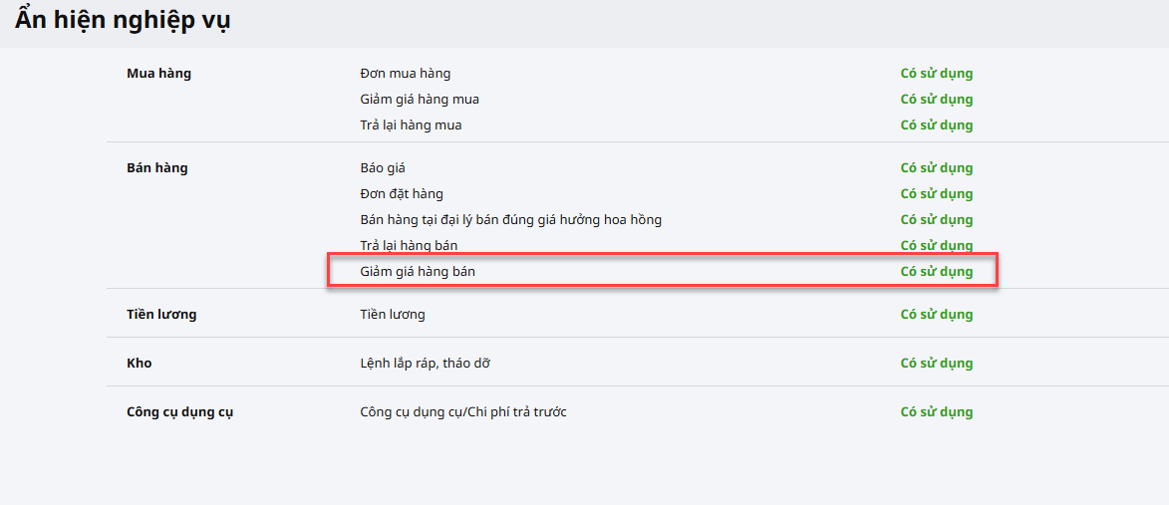Toggle usage status for Bán hàng tại đại lý row
The height and width of the screenshot is (505, 1169).
(x=936, y=220)
